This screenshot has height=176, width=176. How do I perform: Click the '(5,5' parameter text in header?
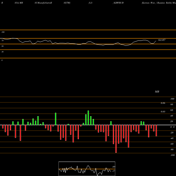pyautogui.click(x=90, y=3)
